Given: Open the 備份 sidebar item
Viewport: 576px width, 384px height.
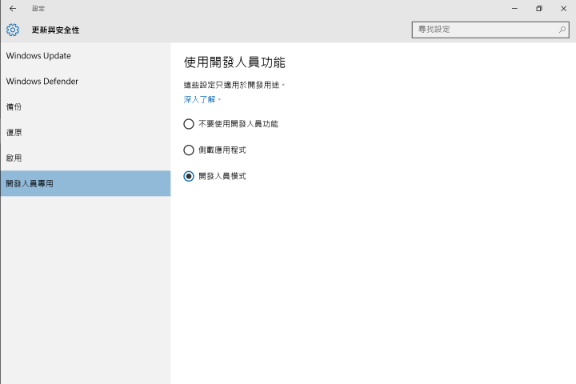Looking at the screenshot, I should [x=86, y=106].
